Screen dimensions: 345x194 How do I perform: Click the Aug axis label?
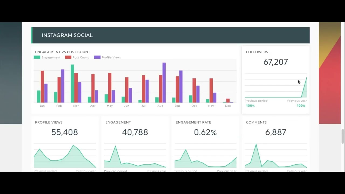coord(160,106)
